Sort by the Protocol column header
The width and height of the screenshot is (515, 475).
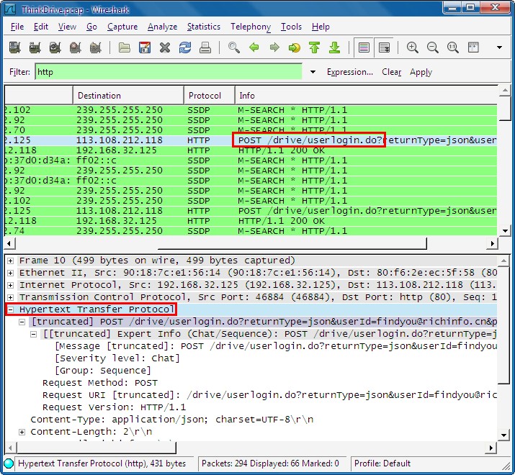[x=209, y=96]
